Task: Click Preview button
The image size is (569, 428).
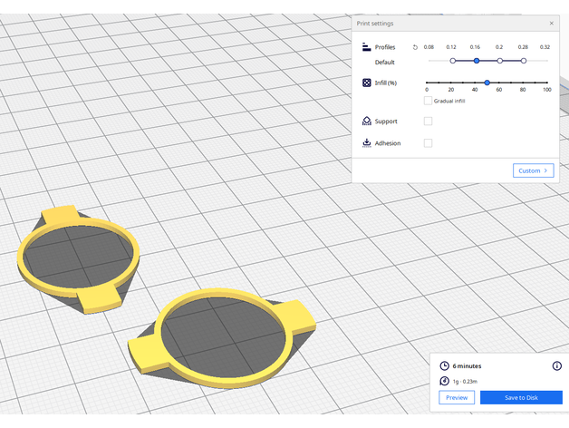Action: point(457,397)
